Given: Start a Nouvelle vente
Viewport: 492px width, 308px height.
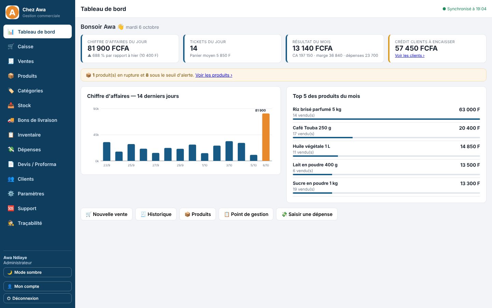Looking at the screenshot, I should pyautogui.click(x=107, y=214).
